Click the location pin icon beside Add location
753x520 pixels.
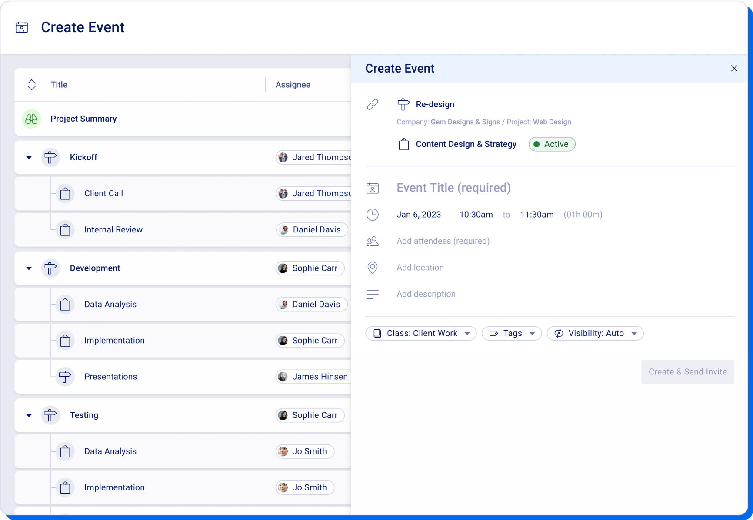(373, 268)
